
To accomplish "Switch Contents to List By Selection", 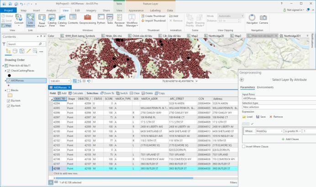I will click(22, 51).
